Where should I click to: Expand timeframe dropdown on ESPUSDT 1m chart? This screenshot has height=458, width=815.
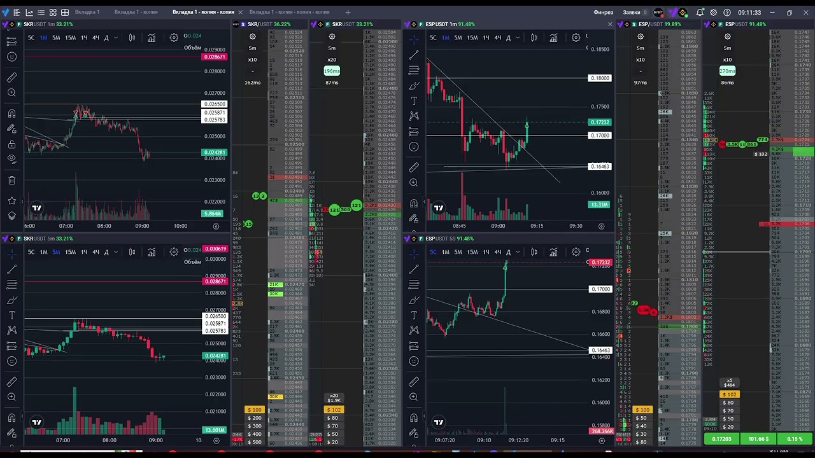518,38
